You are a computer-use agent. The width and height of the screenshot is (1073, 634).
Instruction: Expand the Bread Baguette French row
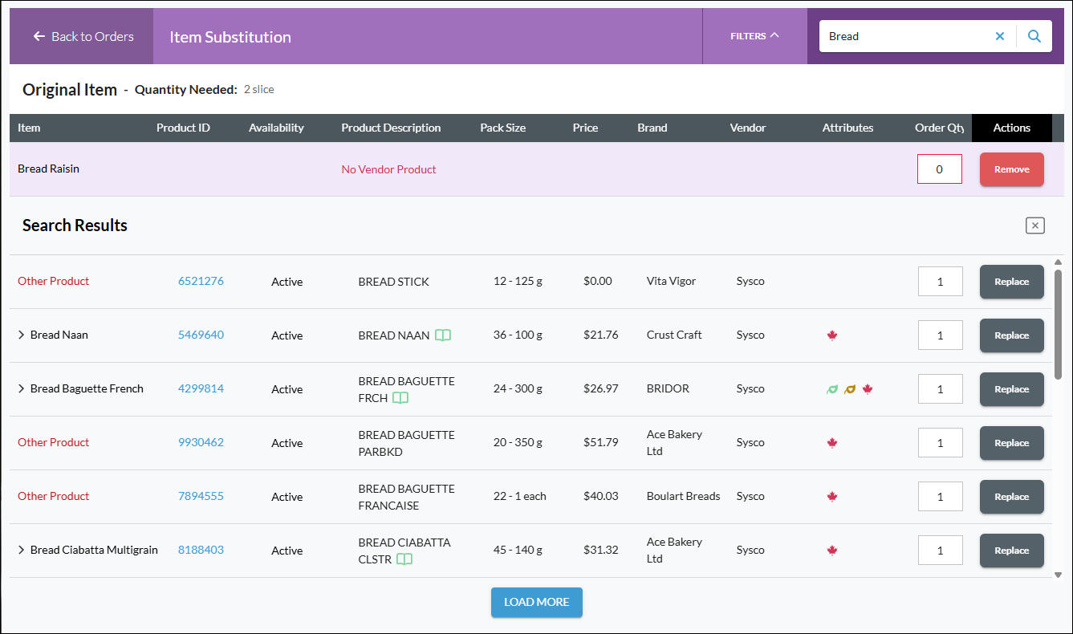(22, 388)
